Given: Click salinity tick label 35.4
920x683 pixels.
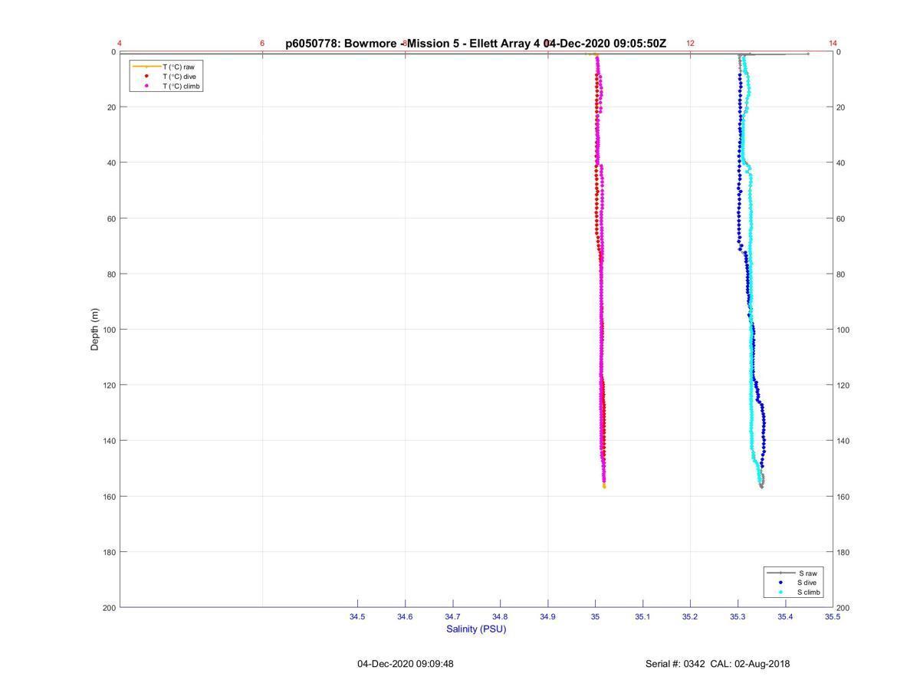Looking at the screenshot, I should point(785,616).
